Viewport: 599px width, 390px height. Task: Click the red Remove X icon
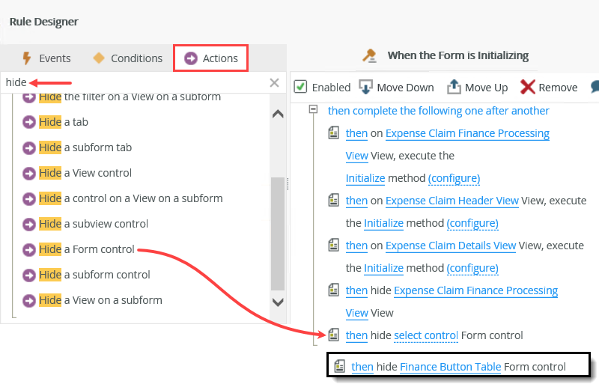[528, 87]
